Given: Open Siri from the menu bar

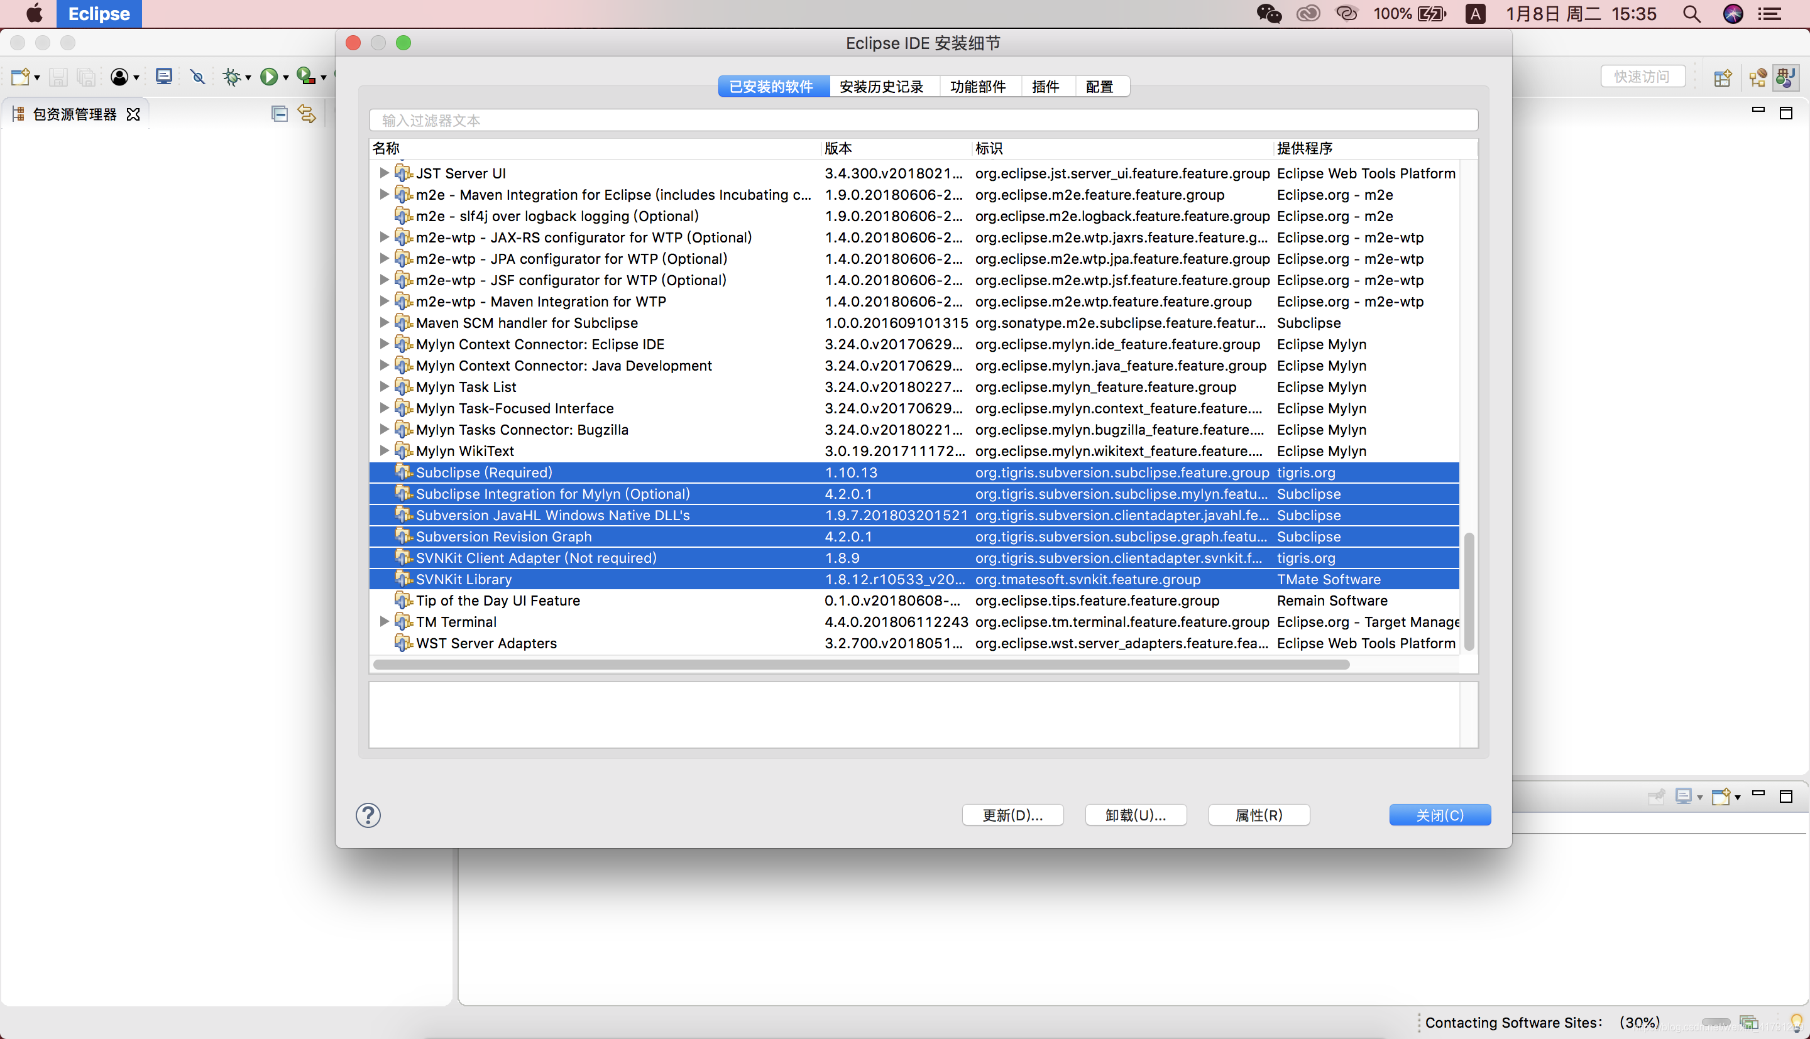Looking at the screenshot, I should (x=1733, y=14).
